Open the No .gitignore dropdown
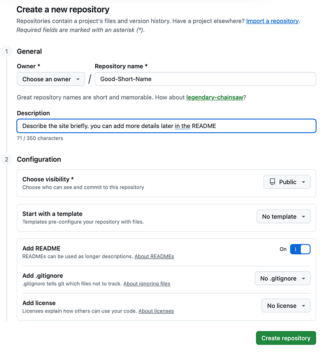The width and height of the screenshot is (328, 352). (282, 278)
